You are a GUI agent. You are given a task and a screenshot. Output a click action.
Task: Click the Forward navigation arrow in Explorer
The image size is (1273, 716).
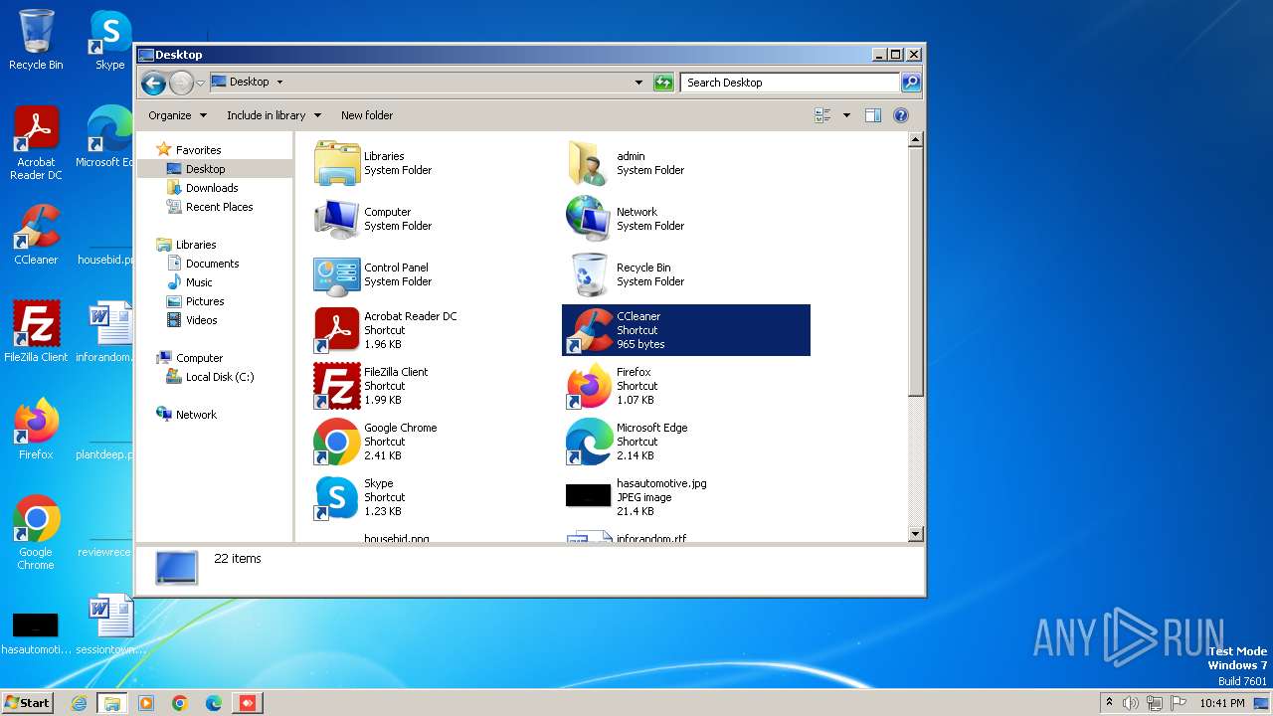tap(181, 83)
